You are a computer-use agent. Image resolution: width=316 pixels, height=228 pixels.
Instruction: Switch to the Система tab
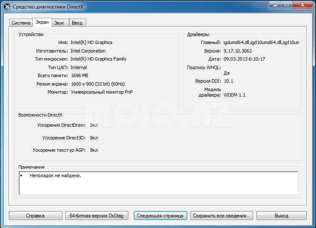[x=21, y=23]
